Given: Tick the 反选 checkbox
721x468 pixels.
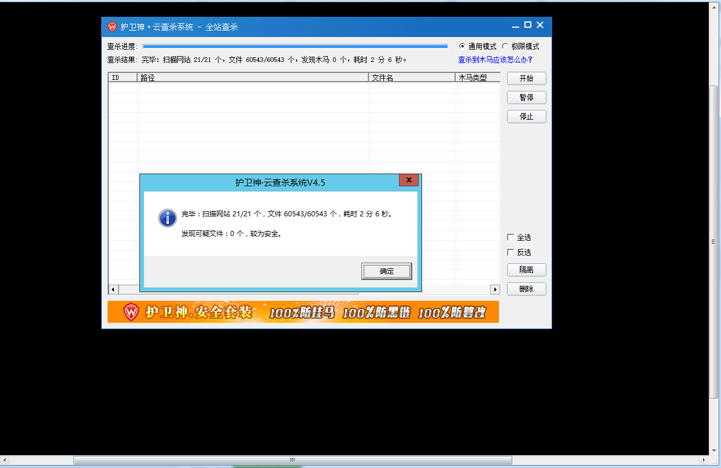Looking at the screenshot, I should click(x=511, y=252).
